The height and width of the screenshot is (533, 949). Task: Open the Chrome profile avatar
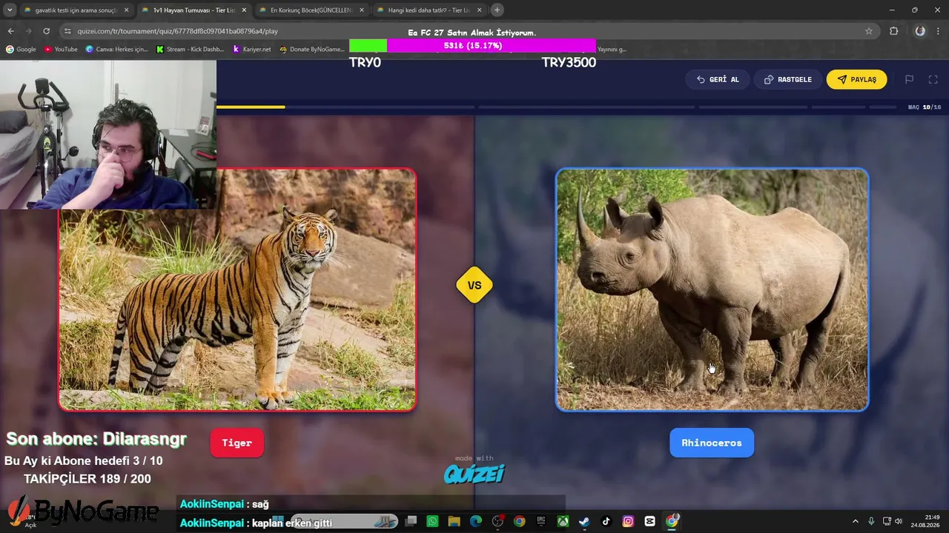tap(920, 31)
